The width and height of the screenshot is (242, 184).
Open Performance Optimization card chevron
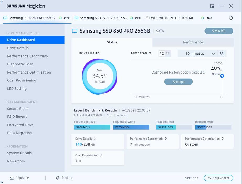(223, 139)
